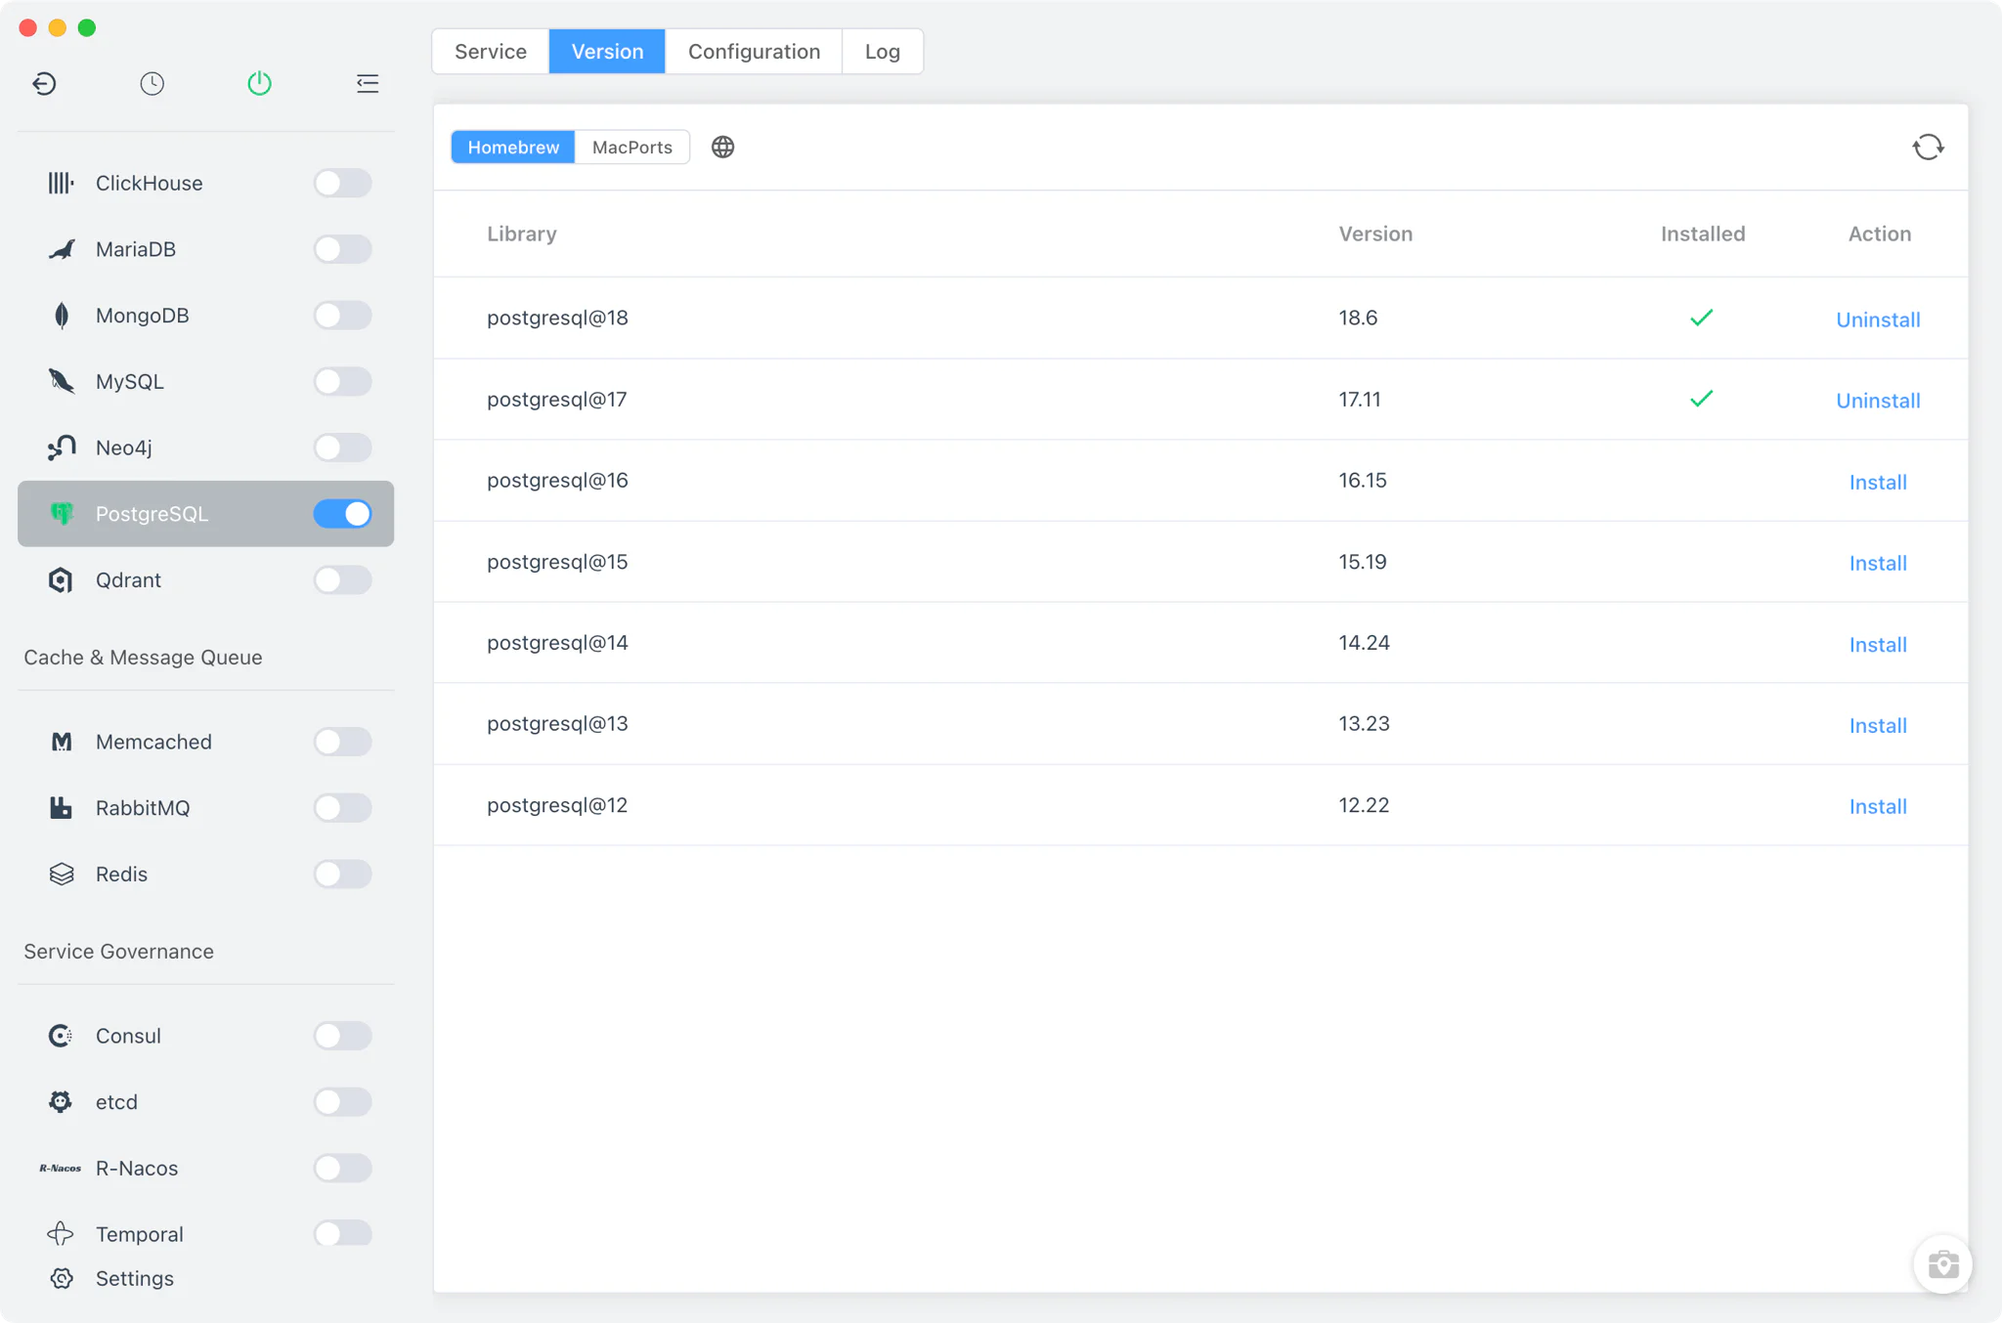
Task: Select Redis in the sidebar
Action: pyautogui.click(x=205, y=875)
